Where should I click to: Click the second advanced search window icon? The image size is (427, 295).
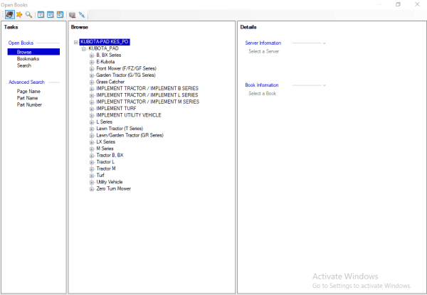tap(51, 14)
